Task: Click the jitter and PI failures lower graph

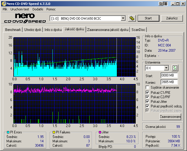Action: [x=75, y=104]
